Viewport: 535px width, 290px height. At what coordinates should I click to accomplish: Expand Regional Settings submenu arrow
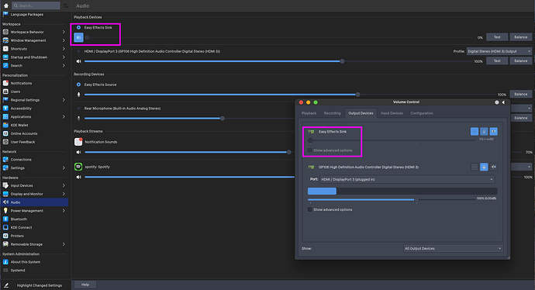click(x=64, y=100)
